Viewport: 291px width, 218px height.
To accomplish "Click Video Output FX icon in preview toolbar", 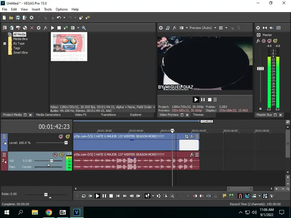I will pos(174,28).
